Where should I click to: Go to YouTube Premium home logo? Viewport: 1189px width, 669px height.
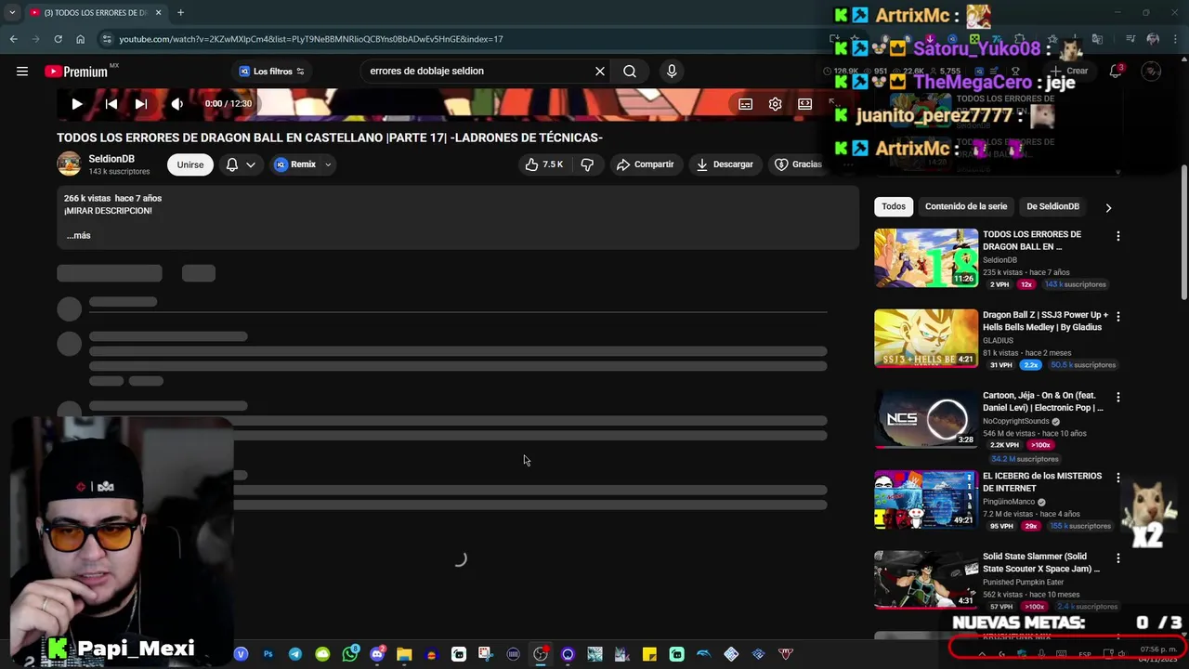point(77,72)
